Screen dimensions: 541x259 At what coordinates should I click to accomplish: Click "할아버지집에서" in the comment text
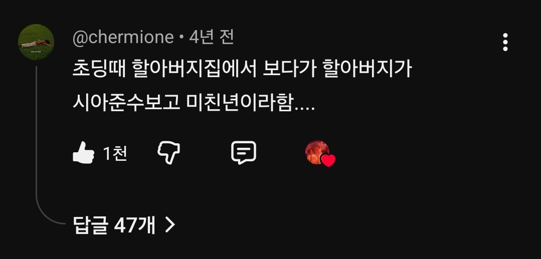pos(194,69)
